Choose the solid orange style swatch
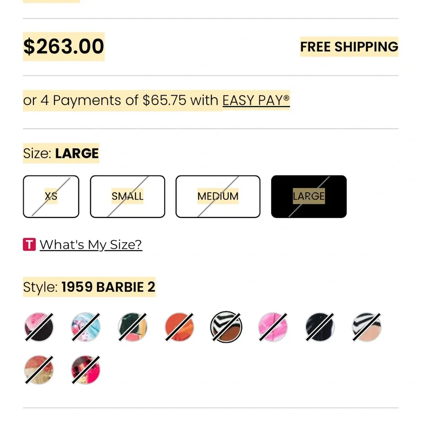This screenshot has height=421, width=421. [179, 327]
